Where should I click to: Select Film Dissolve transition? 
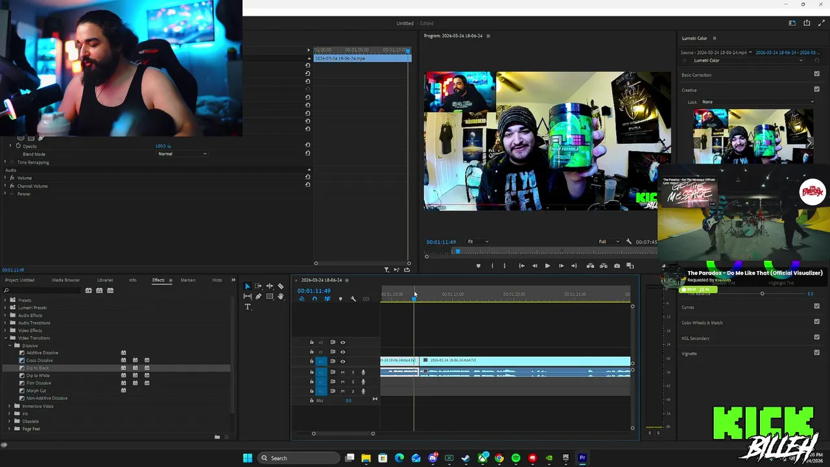pos(38,383)
